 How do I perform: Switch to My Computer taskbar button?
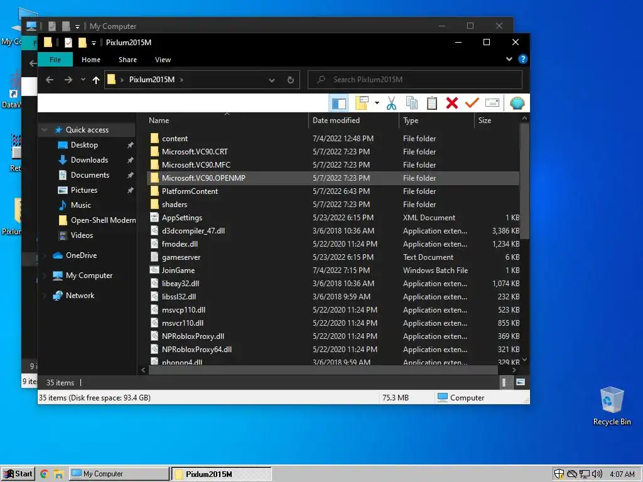pos(119,474)
